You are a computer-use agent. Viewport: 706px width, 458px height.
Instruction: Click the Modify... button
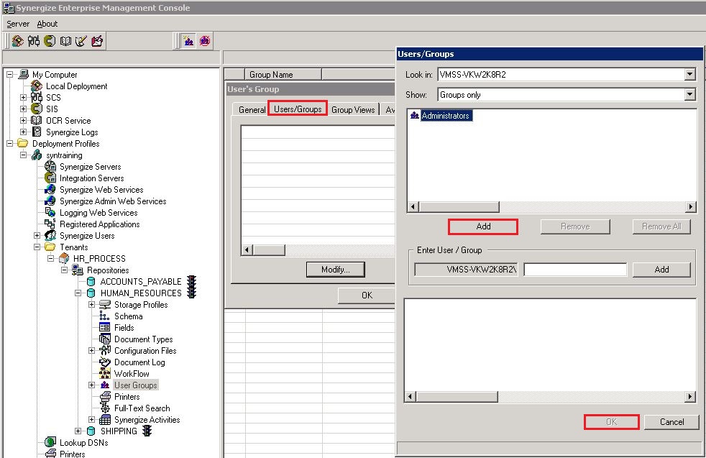coord(336,270)
